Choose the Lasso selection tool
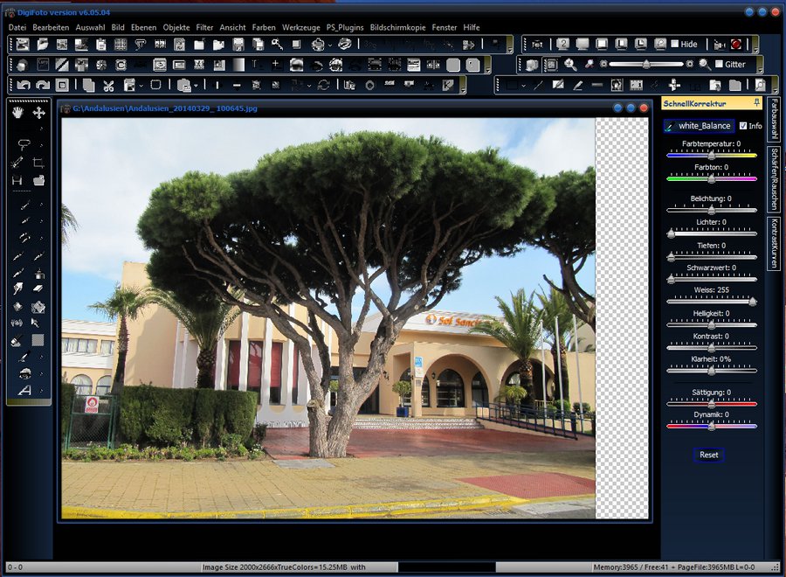The width and height of the screenshot is (786, 577). click(x=24, y=144)
